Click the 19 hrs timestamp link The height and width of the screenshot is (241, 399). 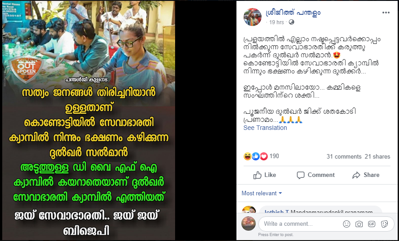276,22
